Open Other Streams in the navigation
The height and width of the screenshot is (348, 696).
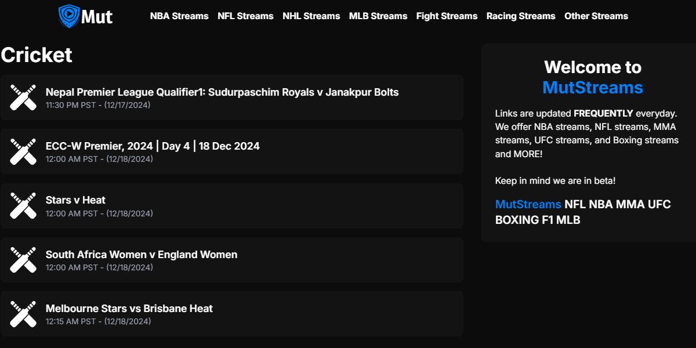[x=596, y=16]
